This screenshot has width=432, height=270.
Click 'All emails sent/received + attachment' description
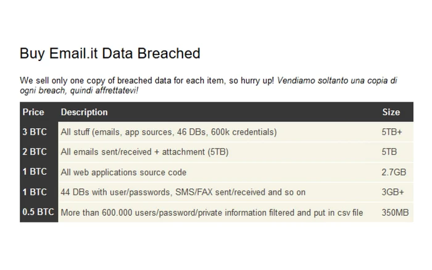(144, 152)
